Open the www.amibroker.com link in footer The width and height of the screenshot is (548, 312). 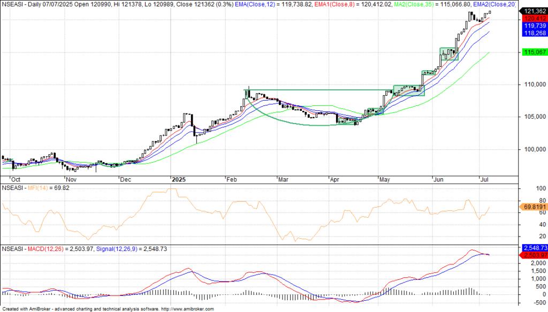(188, 309)
